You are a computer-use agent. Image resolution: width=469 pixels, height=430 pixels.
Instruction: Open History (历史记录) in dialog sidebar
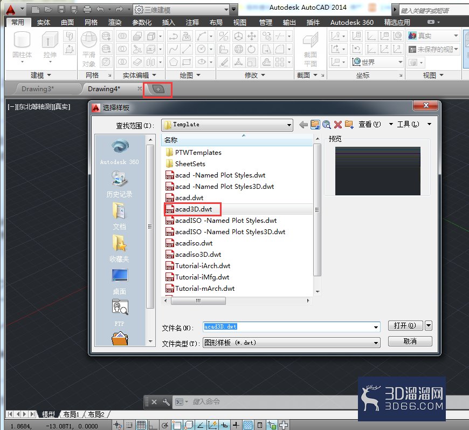120,184
